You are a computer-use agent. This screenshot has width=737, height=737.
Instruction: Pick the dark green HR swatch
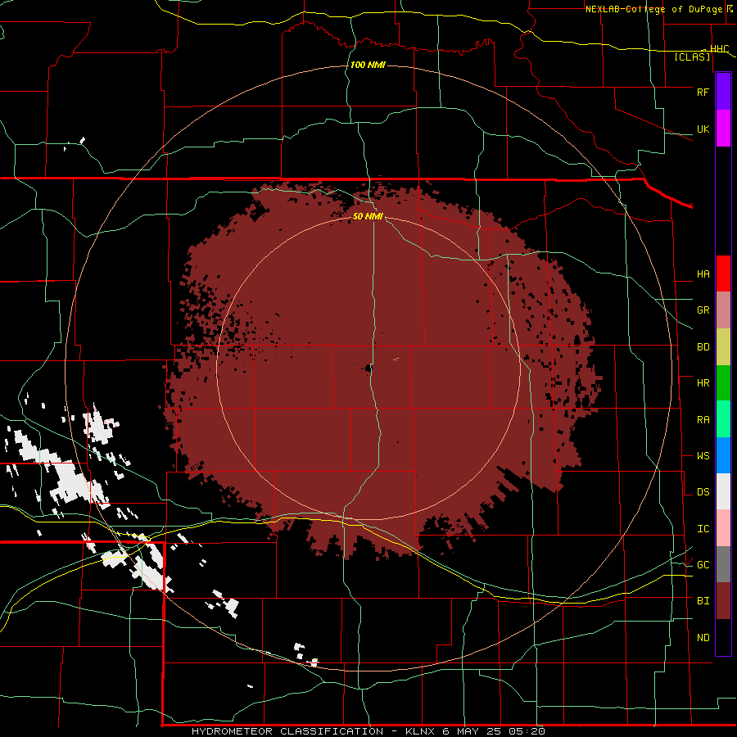pyautogui.click(x=723, y=383)
